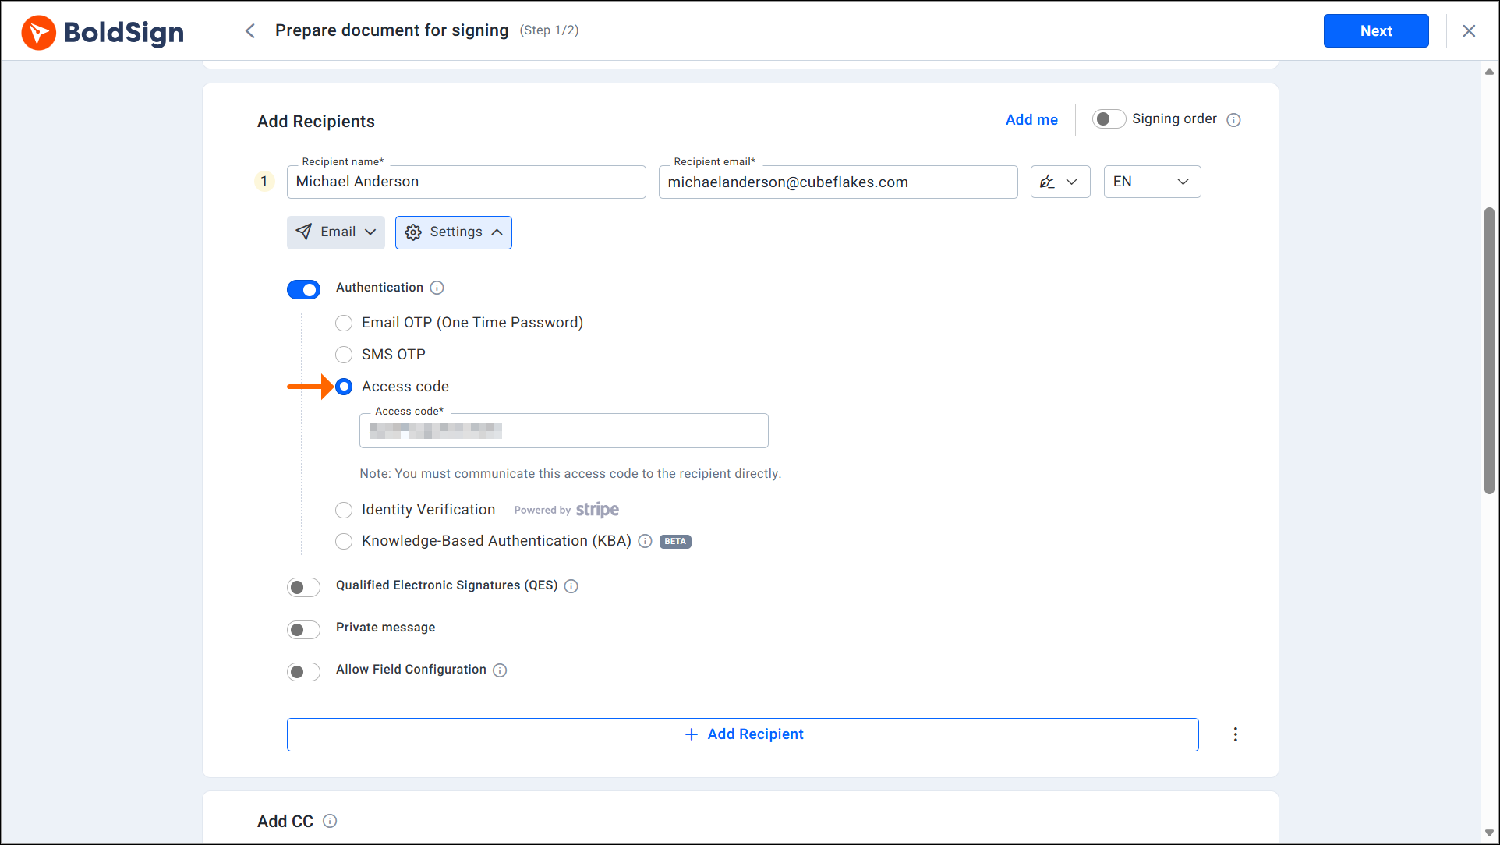1500x845 pixels.
Task: Click Allow Field Configuration info icon
Action: point(500,670)
